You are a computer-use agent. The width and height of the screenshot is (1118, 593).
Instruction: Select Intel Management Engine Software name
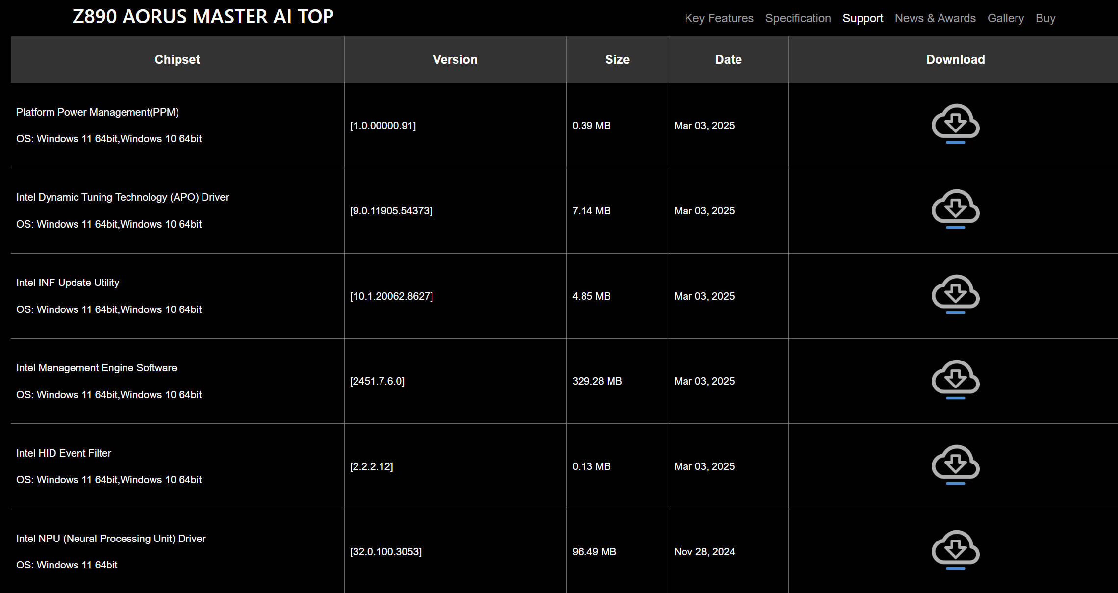point(97,368)
